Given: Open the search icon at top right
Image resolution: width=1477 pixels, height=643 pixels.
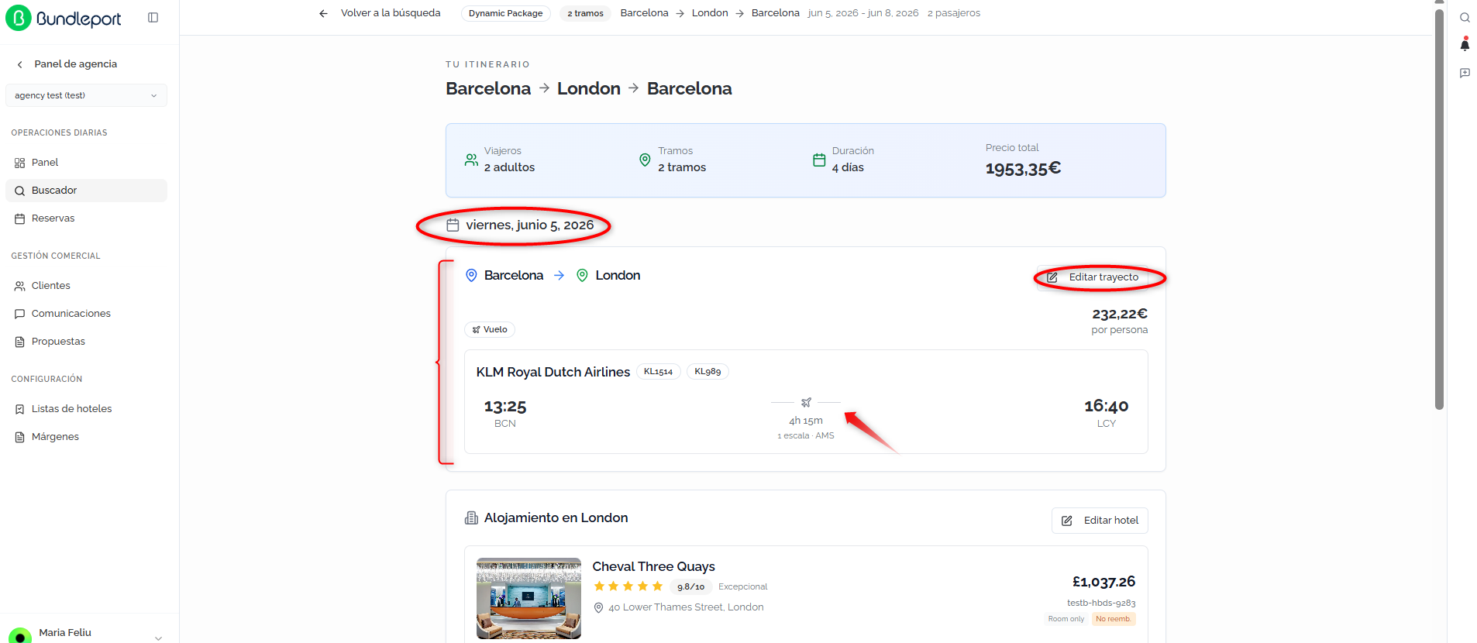Looking at the screenshot, I should [1465, 18].
